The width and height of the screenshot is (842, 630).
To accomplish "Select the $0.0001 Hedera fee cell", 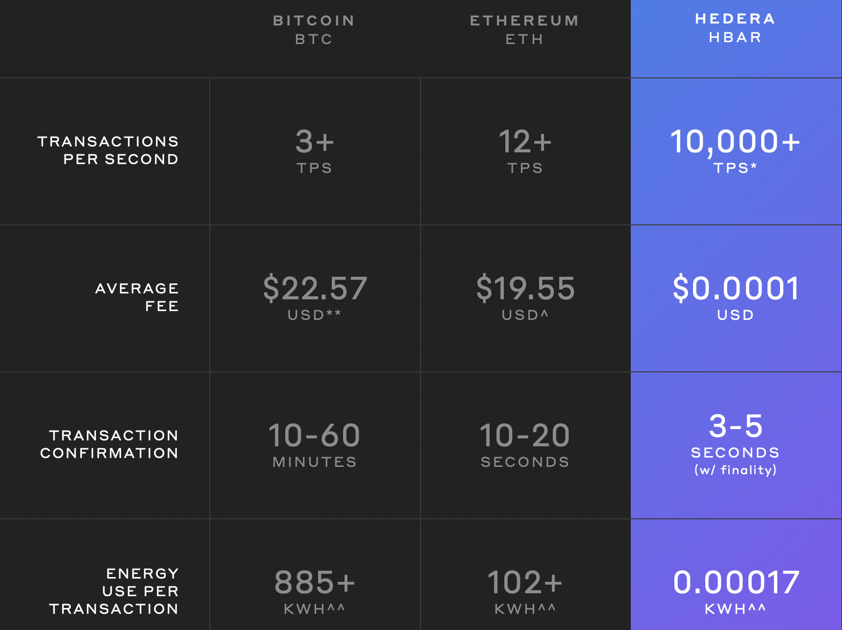I will (736, 297).
